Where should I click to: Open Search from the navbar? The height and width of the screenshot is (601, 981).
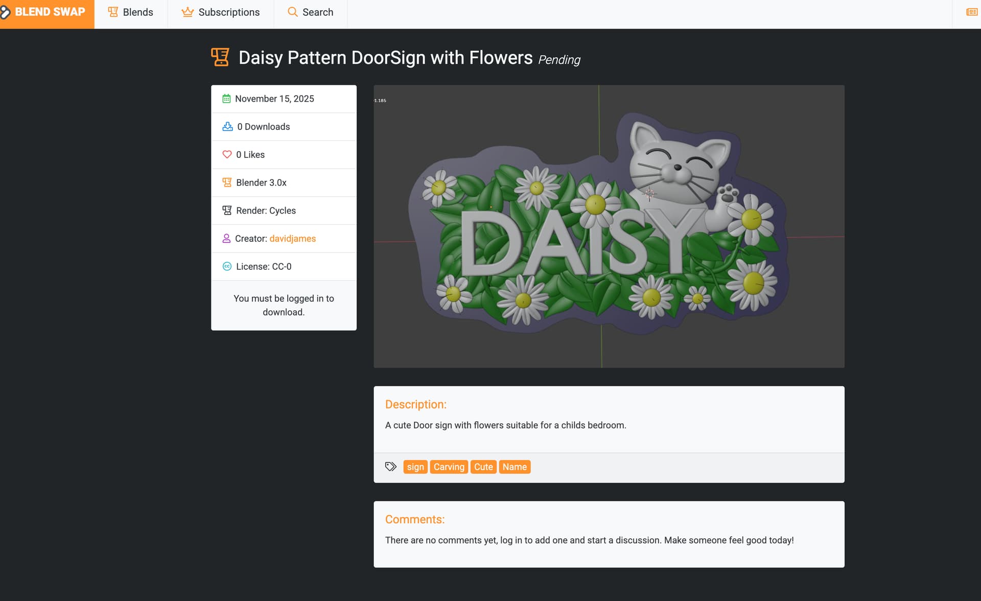(x=311, y=12)
